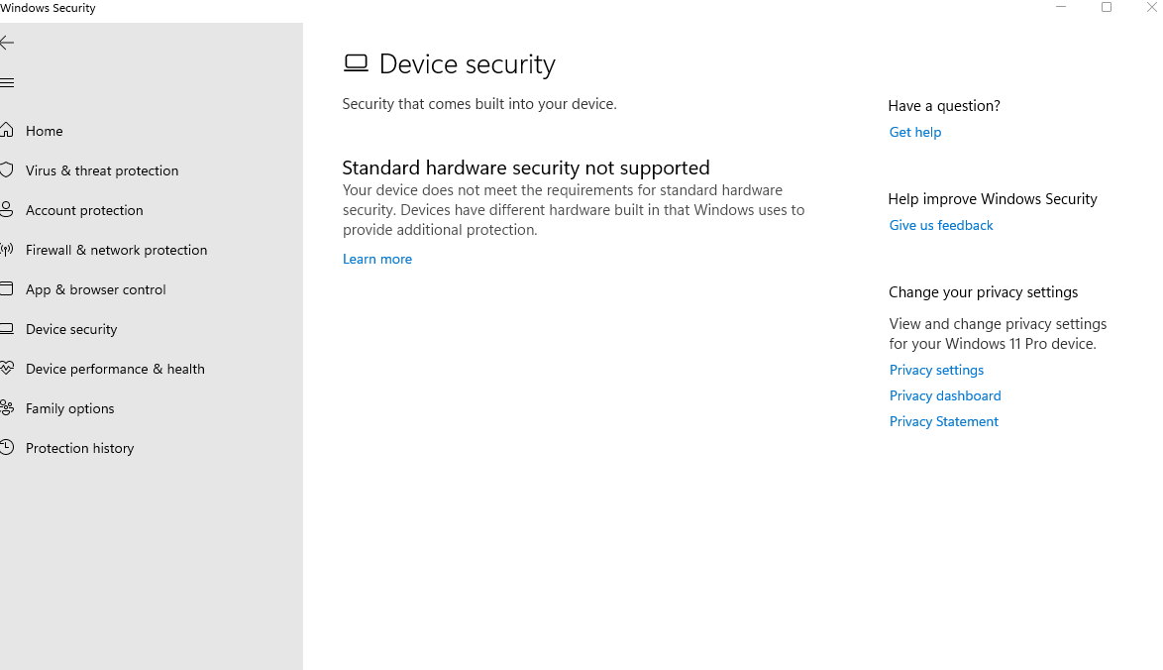Screen dimensions: 1163x670
Task: Click the Home house icon
Action: (7, 131)
